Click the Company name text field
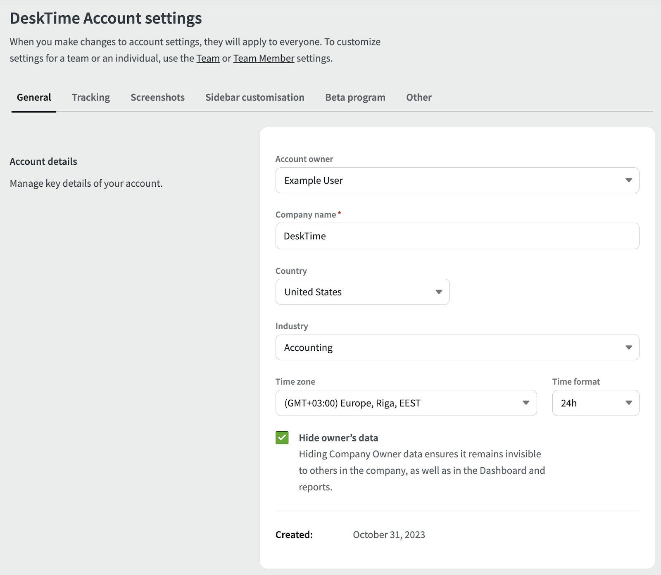 point(457,236)
